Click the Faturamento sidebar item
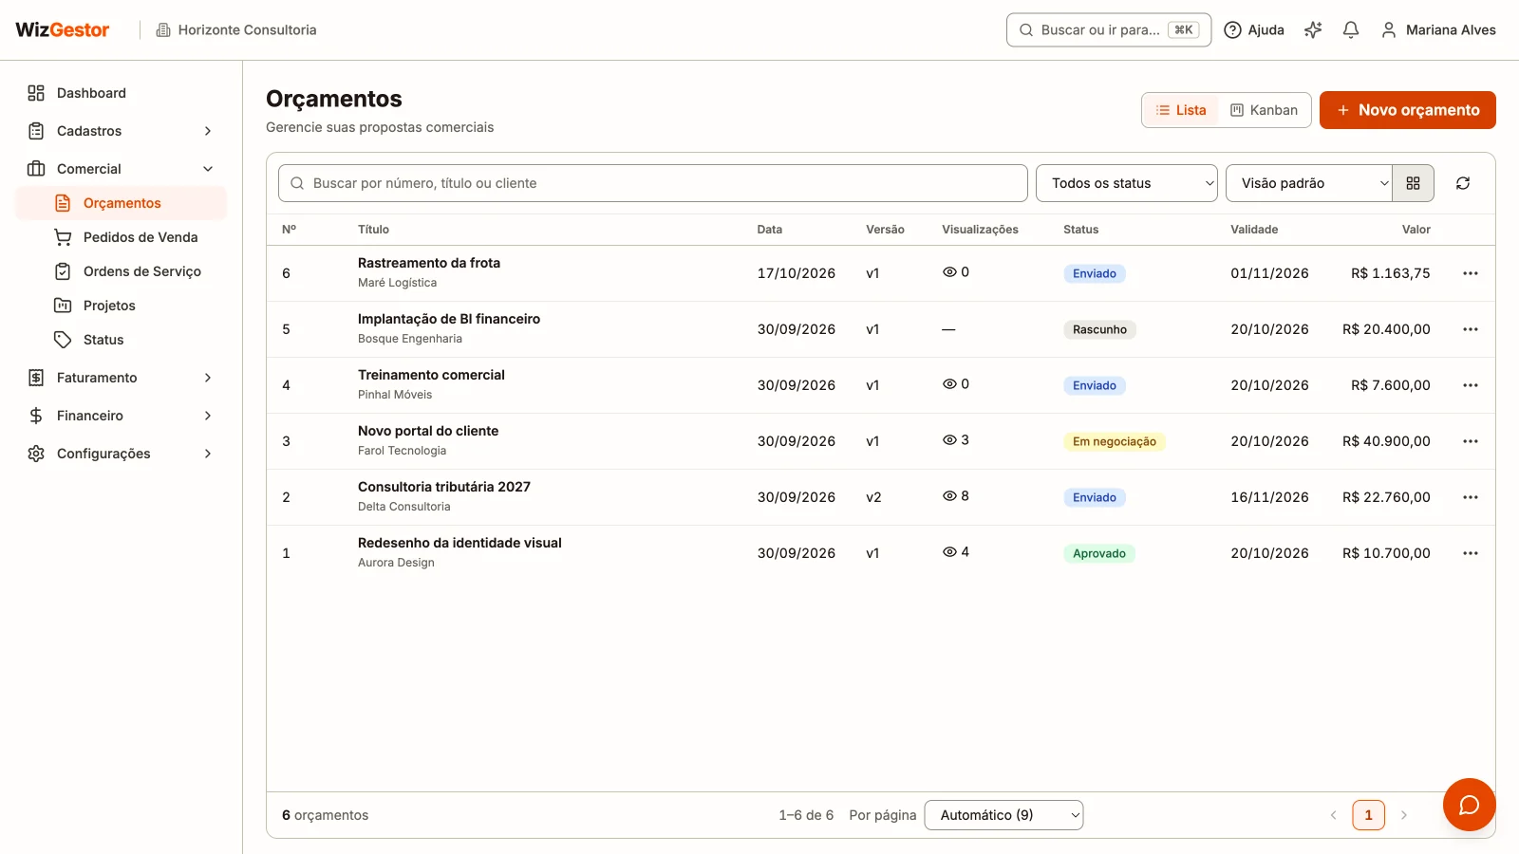 122,378
